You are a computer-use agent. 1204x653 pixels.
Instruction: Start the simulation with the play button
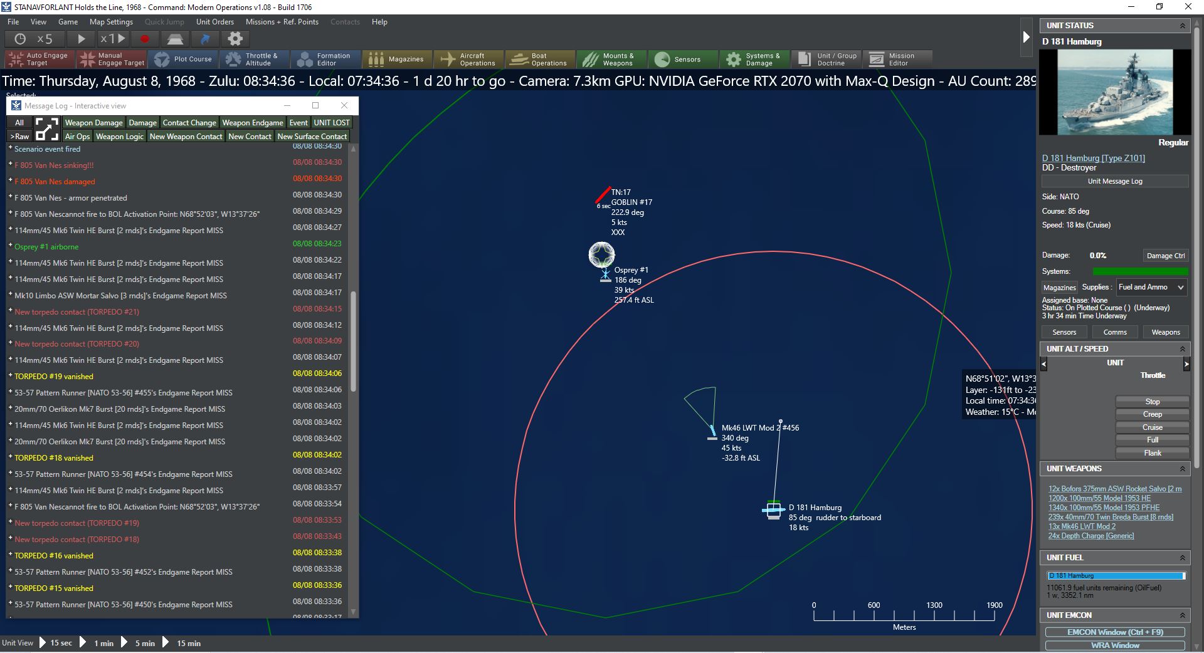81,39
